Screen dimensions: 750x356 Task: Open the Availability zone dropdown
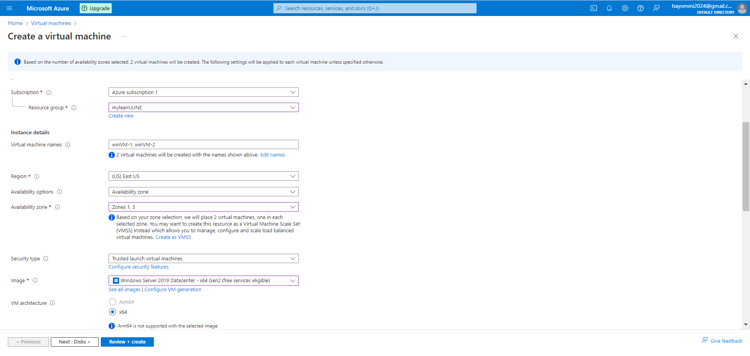pyautogui.click(x=204, y=207)
